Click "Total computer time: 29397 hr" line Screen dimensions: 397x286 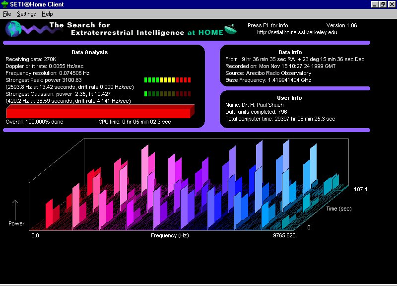[280, 119]
